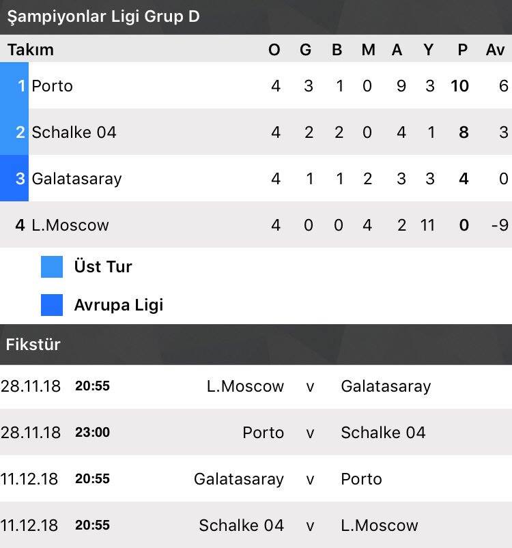
Task: Click the P points column header
Action: 463,50
